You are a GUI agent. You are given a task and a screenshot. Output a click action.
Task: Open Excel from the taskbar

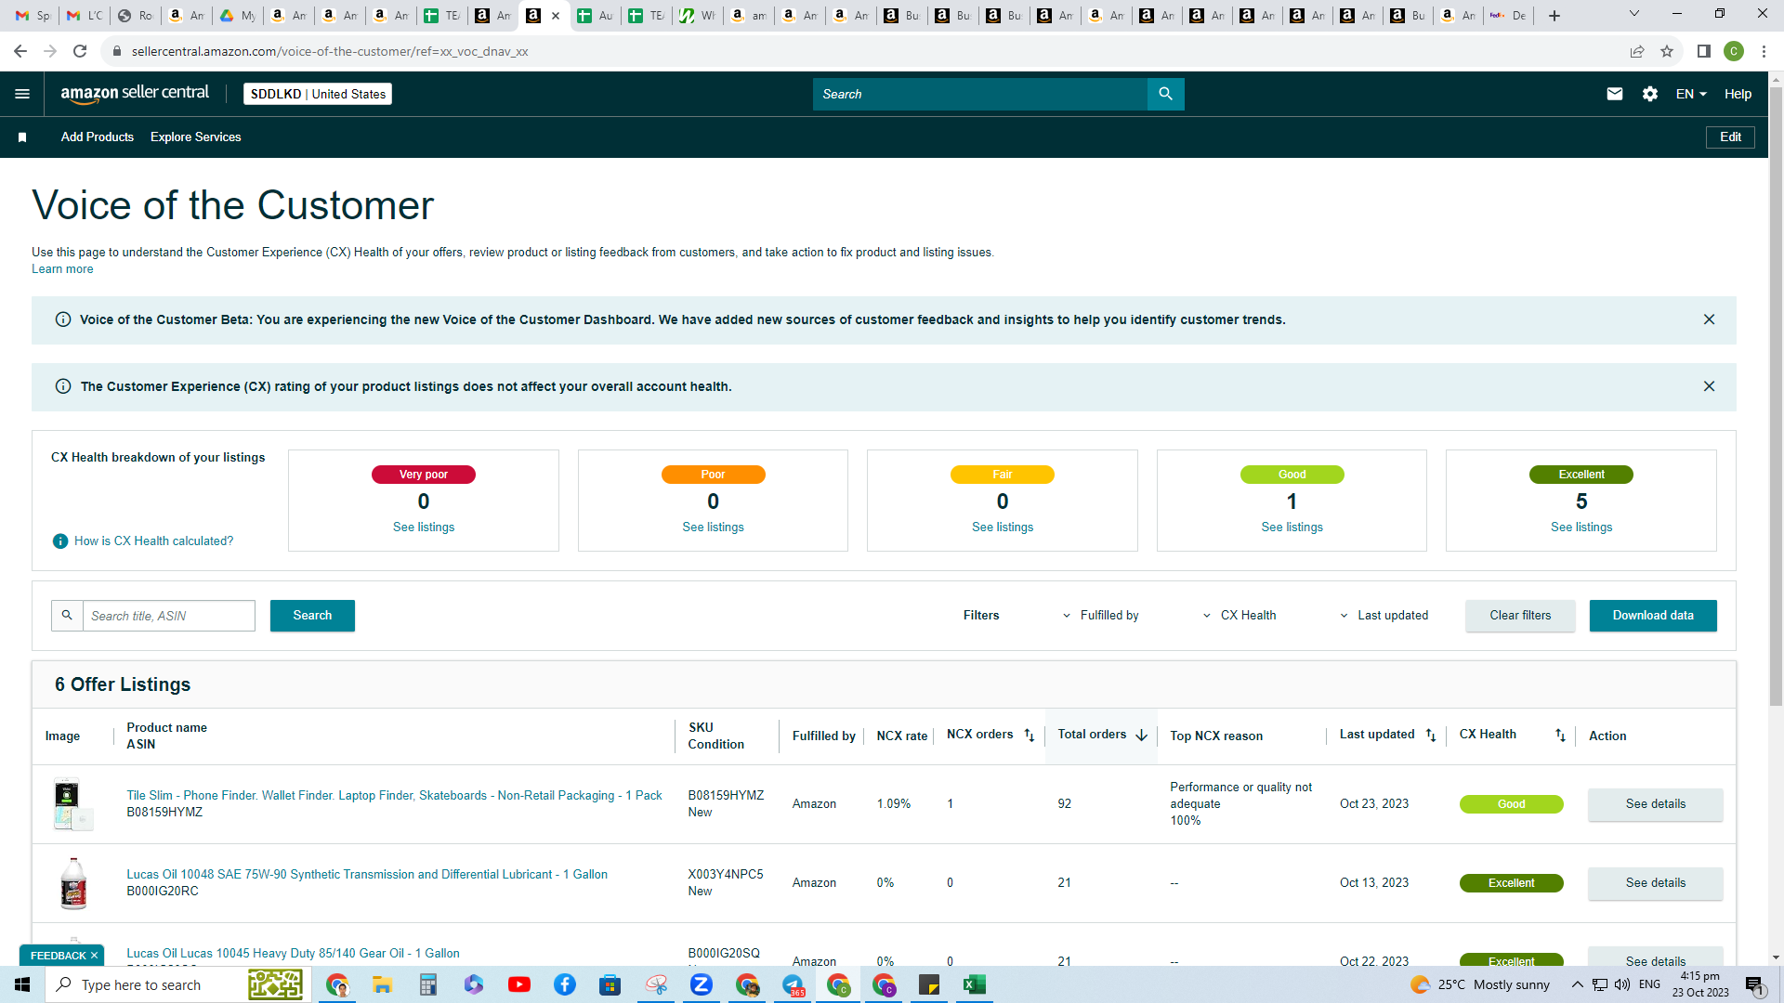coord(975,984)
